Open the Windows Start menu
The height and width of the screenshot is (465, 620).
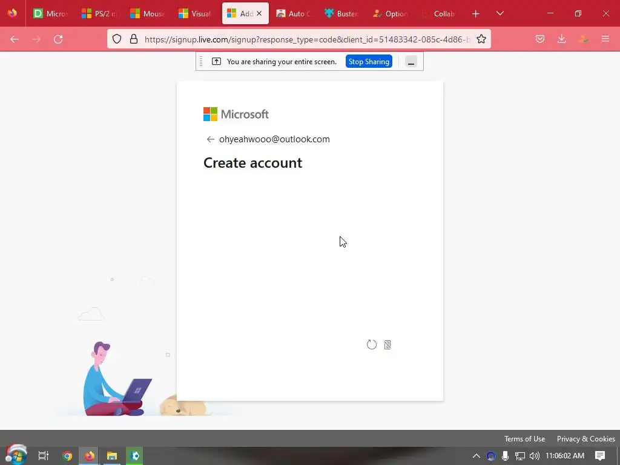[16, 455]
